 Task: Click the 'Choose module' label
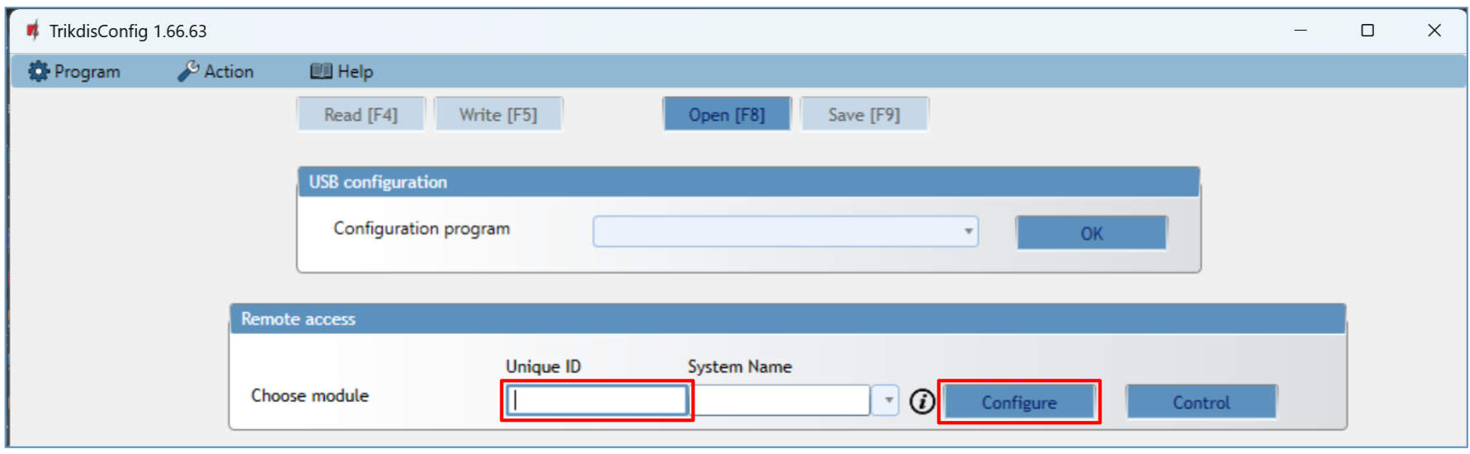310,396
